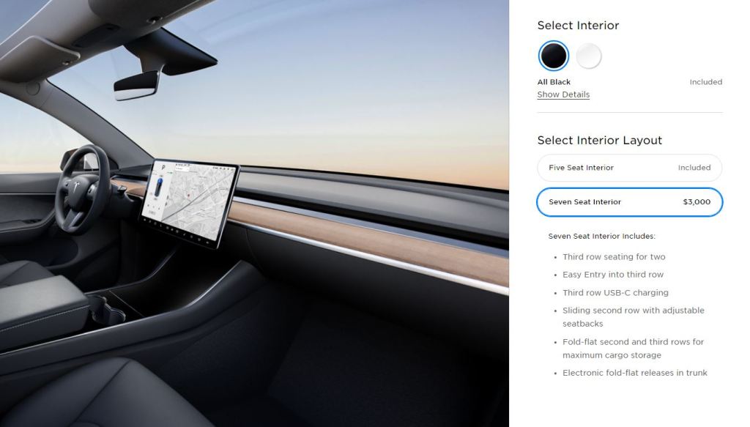
Task: Click the Third row USB-C charging item
Action: [615, 293]
